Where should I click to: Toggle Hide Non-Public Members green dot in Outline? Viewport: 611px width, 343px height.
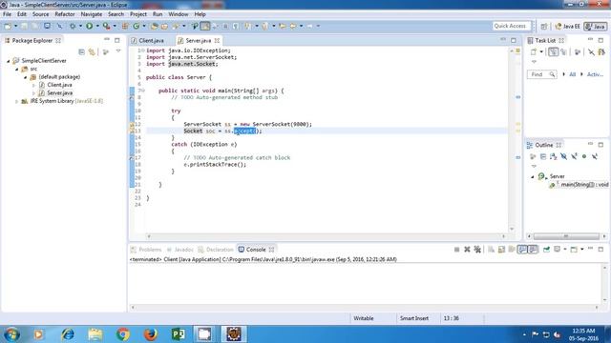[584, 156]
